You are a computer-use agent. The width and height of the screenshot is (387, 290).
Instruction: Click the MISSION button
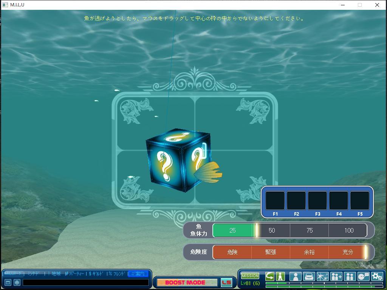[250, 276]
